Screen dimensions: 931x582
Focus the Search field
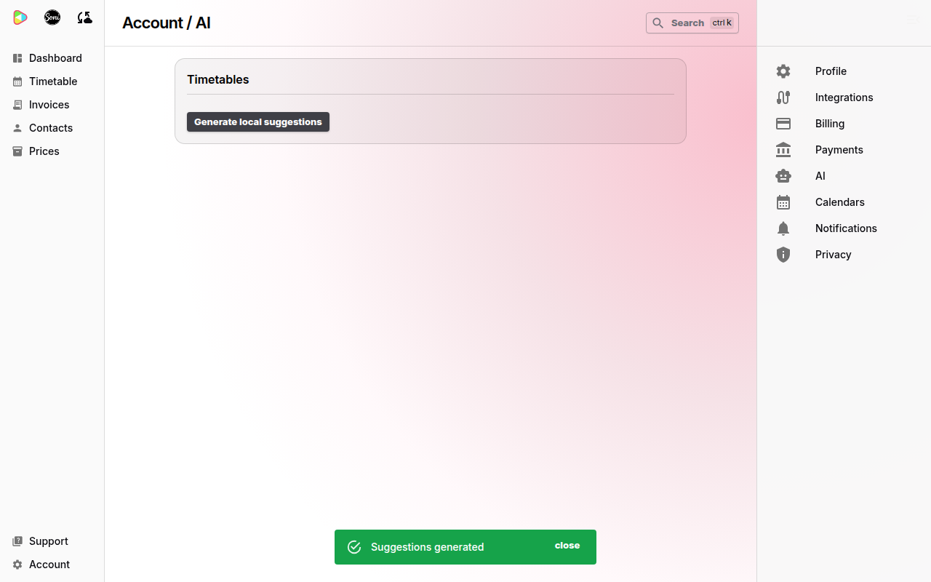[692, 23]
